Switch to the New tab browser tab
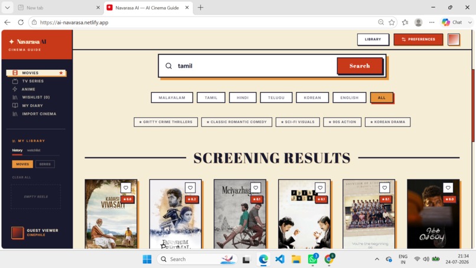Viewport: 476px width, 268px height. [58, 8]
